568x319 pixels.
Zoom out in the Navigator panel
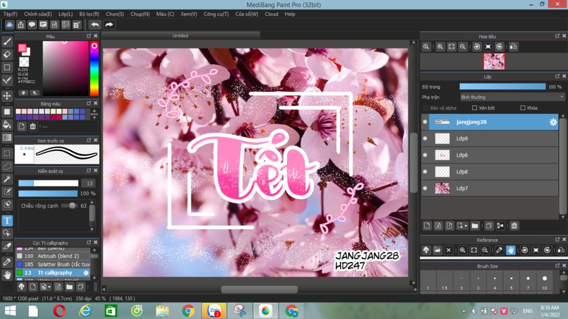click(463, 47)
